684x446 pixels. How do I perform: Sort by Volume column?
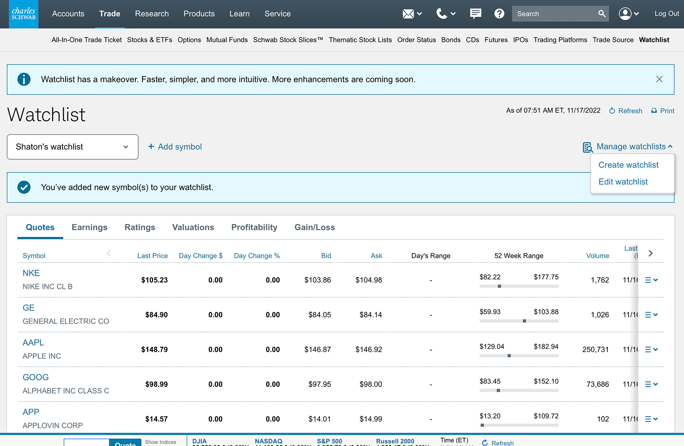click(597, 256)
